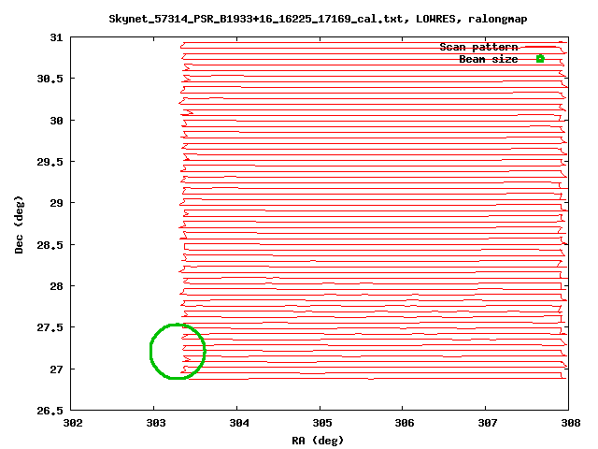Viewport: 598px width, 449px height.
Task: Click the Dec axis value 27.5
Action: click(50, 327)
